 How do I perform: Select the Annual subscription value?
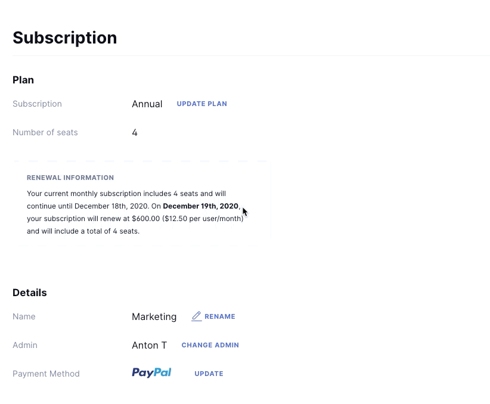pos(147,104)
